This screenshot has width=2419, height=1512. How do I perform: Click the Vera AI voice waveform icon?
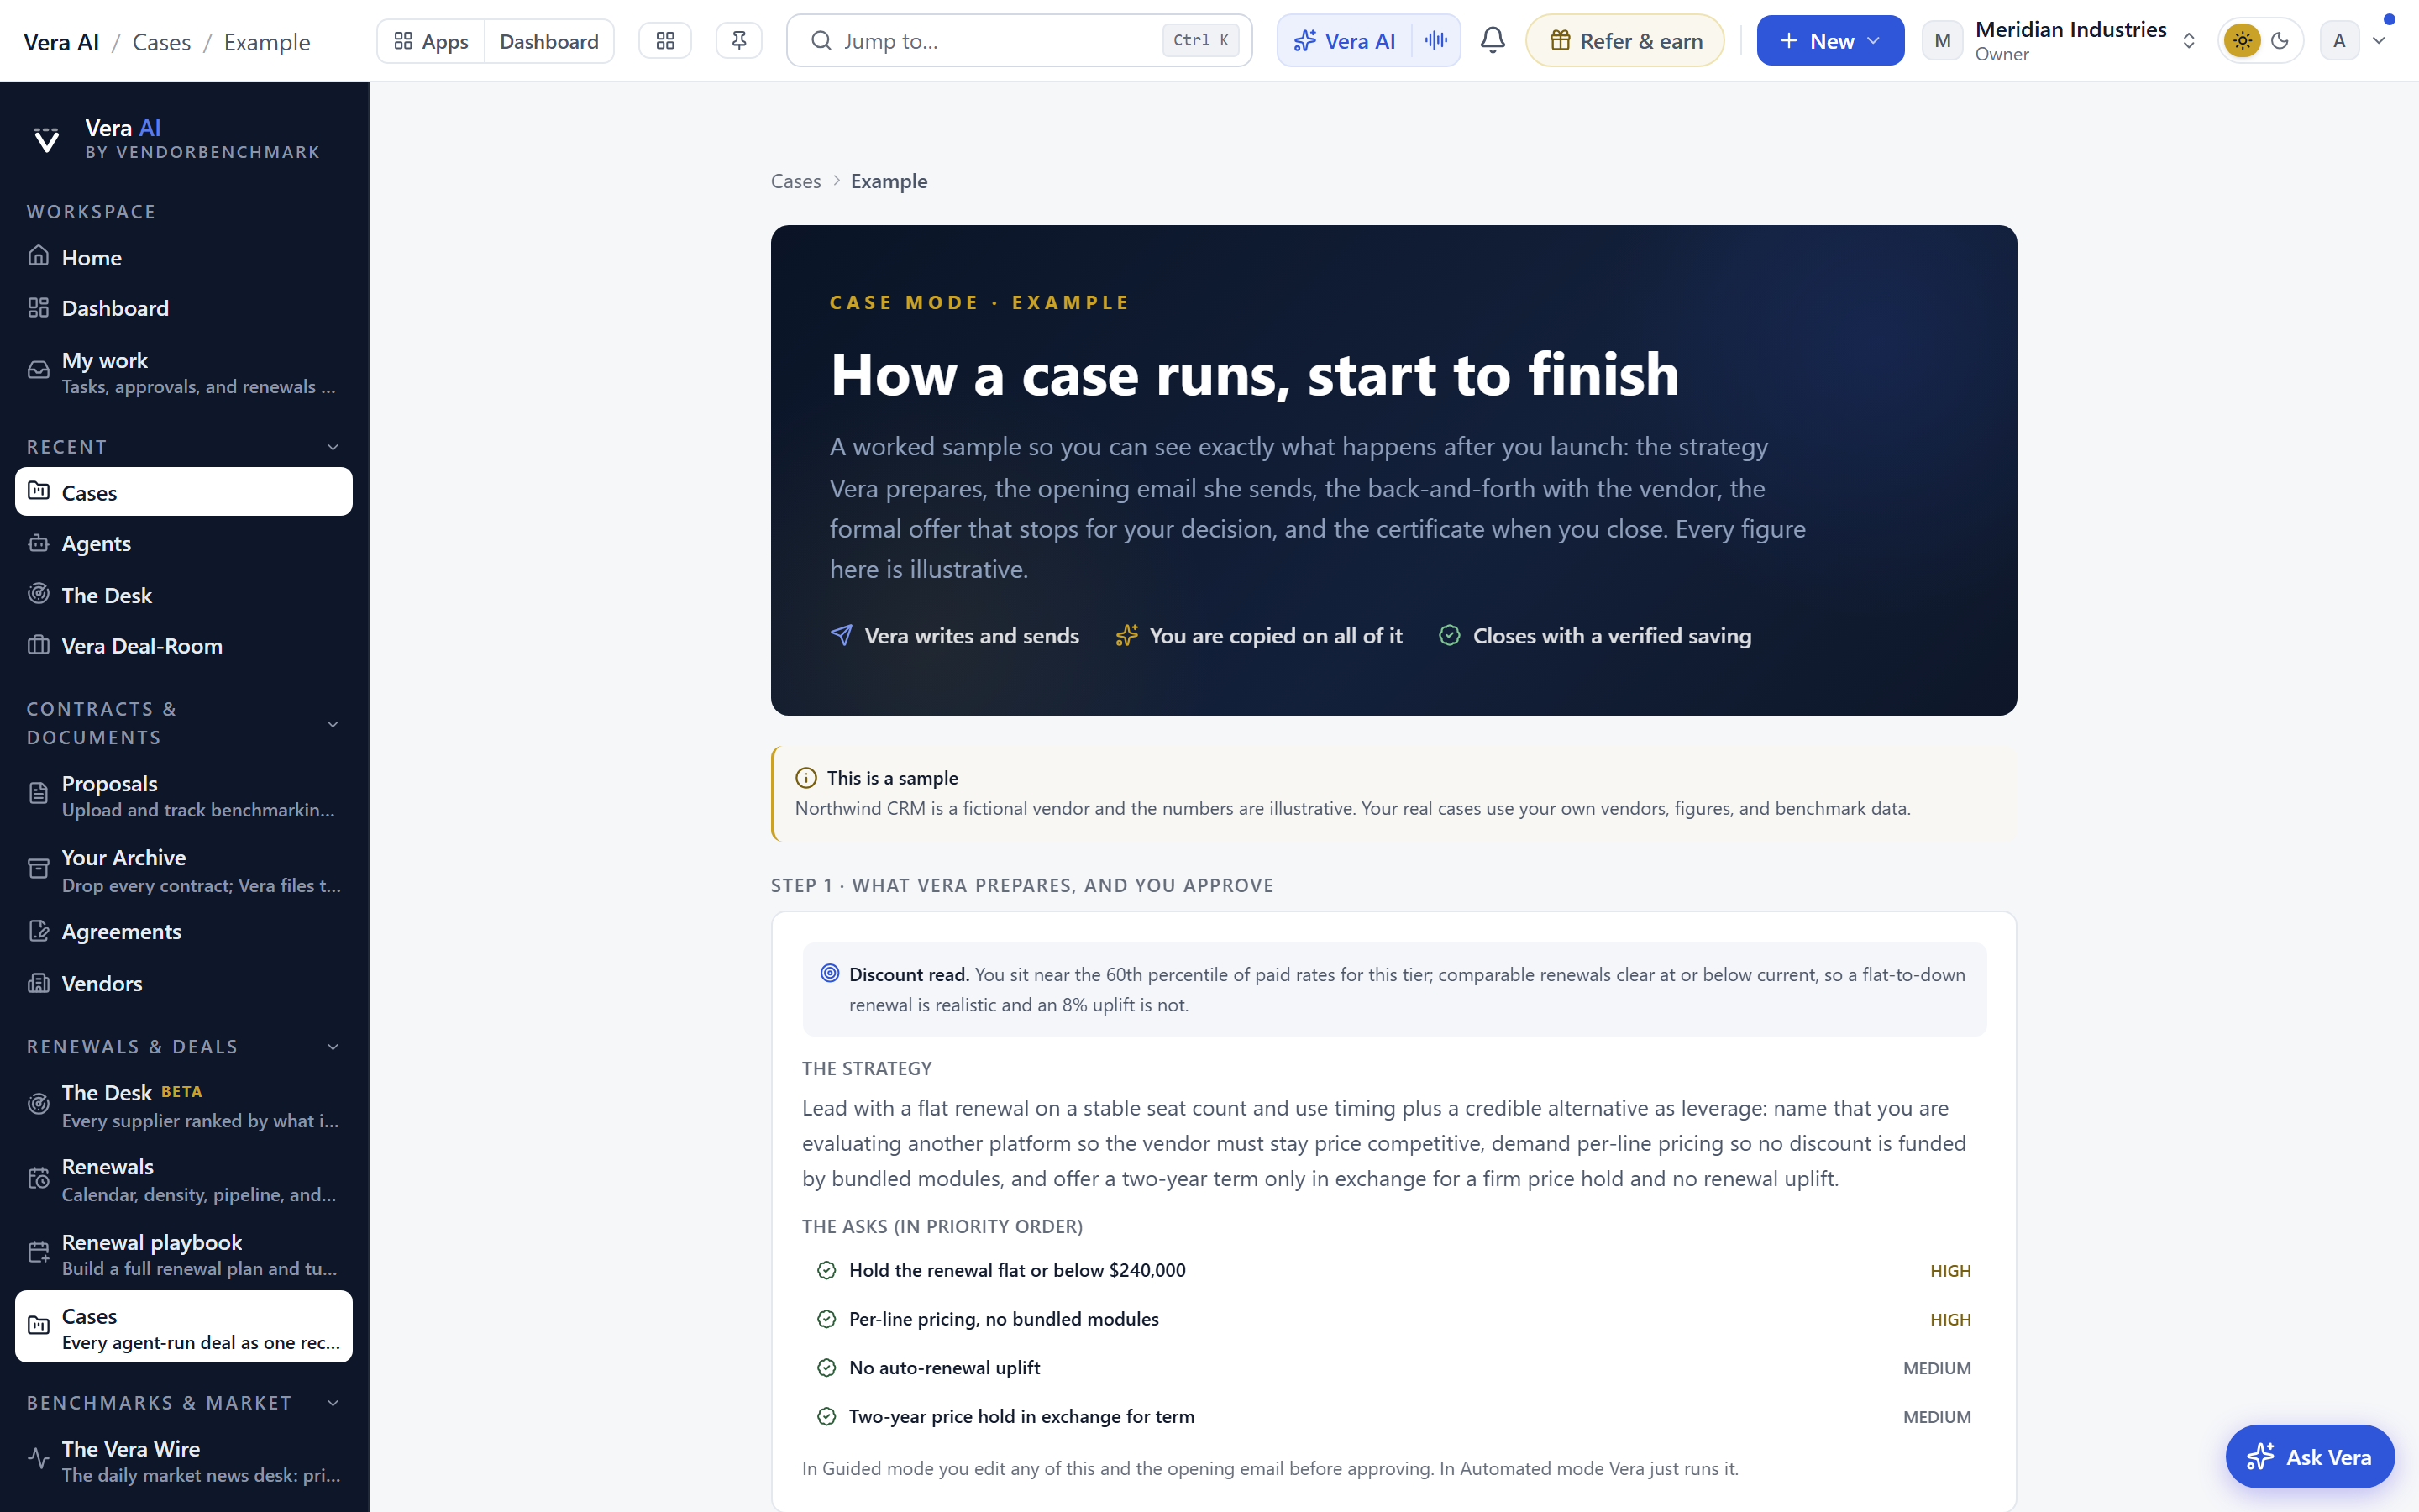click(x=1435, y=41)
